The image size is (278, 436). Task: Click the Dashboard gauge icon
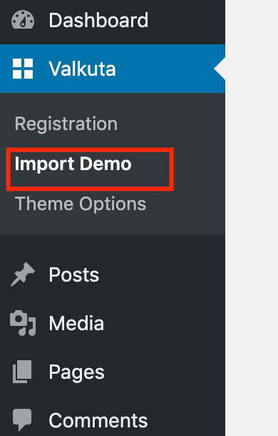pos(23,20)
